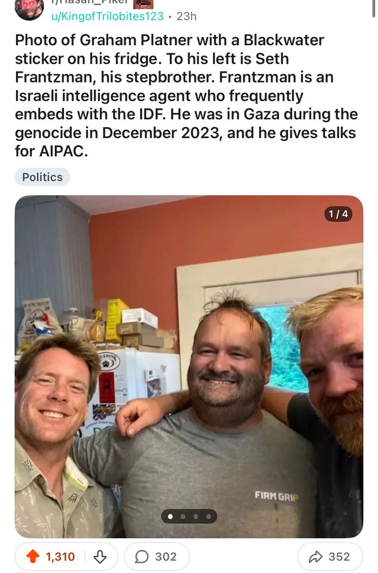This screenshot has width=378, height=573.
Task: Tap the 352 shares count
Action: click(x=339, y=556)
